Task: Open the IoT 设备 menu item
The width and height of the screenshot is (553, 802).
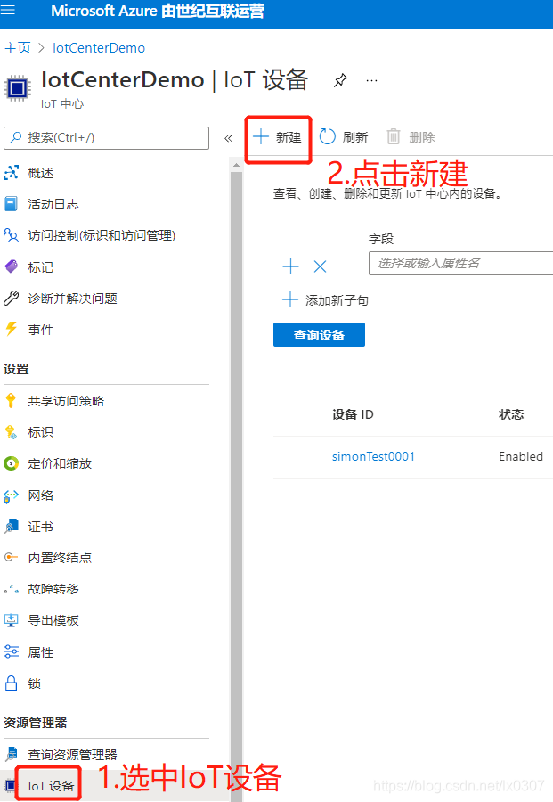Action: coord(51,786)
